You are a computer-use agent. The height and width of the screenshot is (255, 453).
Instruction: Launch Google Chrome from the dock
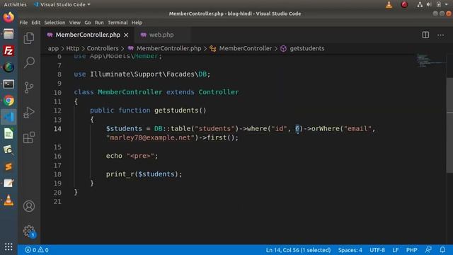pyautogui.click(x=8, y=101)
